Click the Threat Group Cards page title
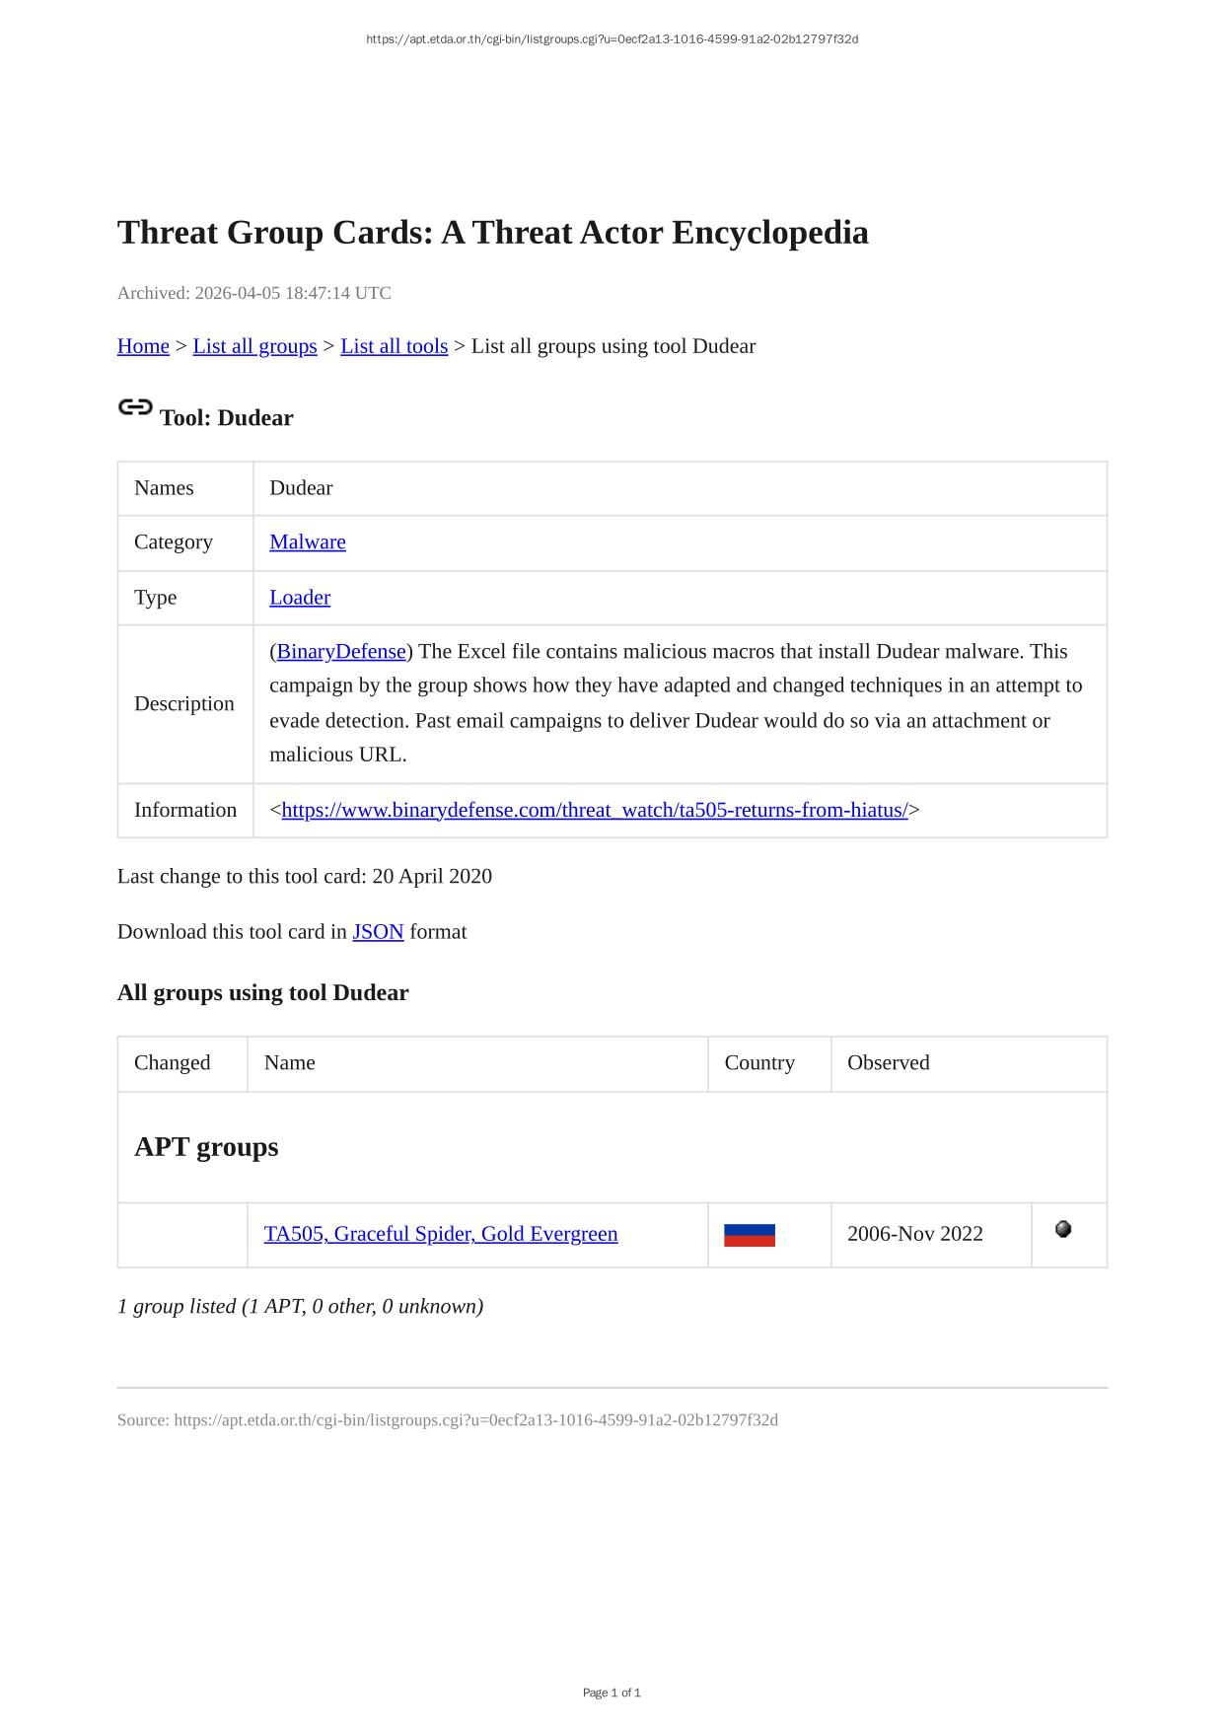Screen dimensions: 1225x1732 492,233
